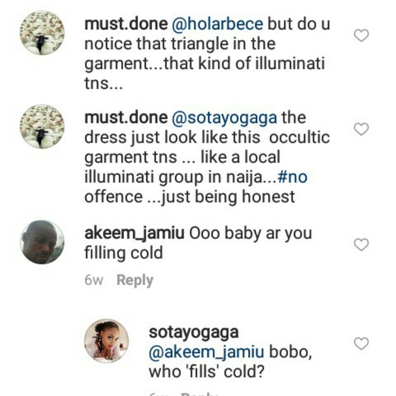This screenshot has height=396, width=396.
Task: View sotayogaga's profile photo
Action: [107, 341]
